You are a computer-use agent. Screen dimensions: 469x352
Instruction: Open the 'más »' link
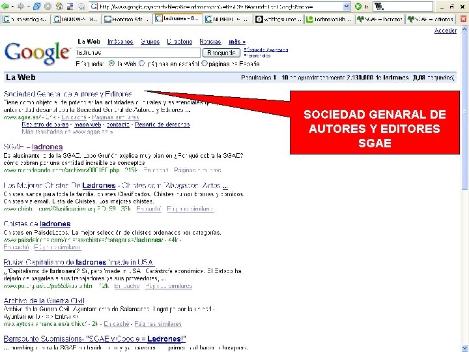[x=237, y=42]
